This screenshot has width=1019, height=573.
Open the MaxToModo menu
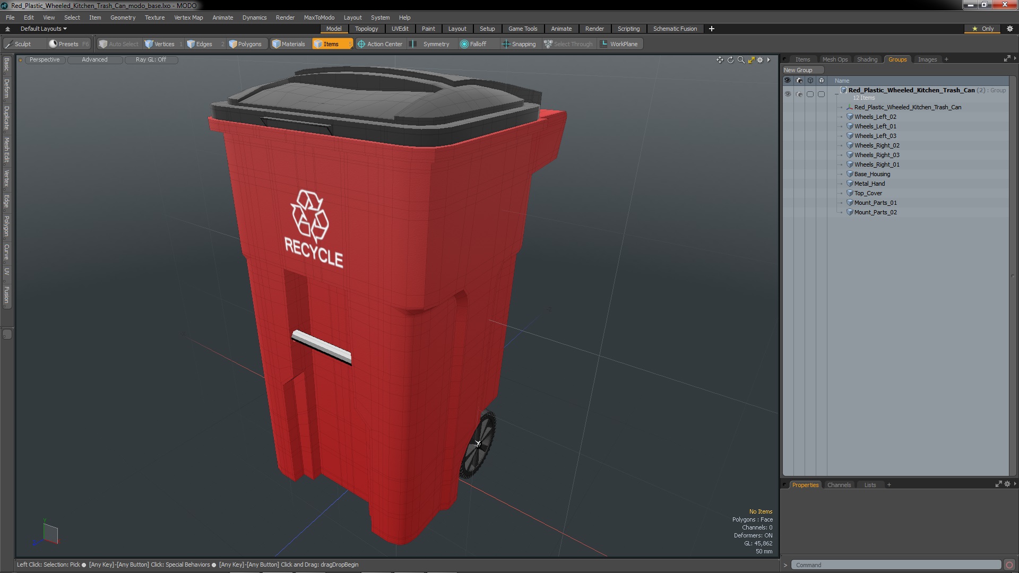point(319,18)
